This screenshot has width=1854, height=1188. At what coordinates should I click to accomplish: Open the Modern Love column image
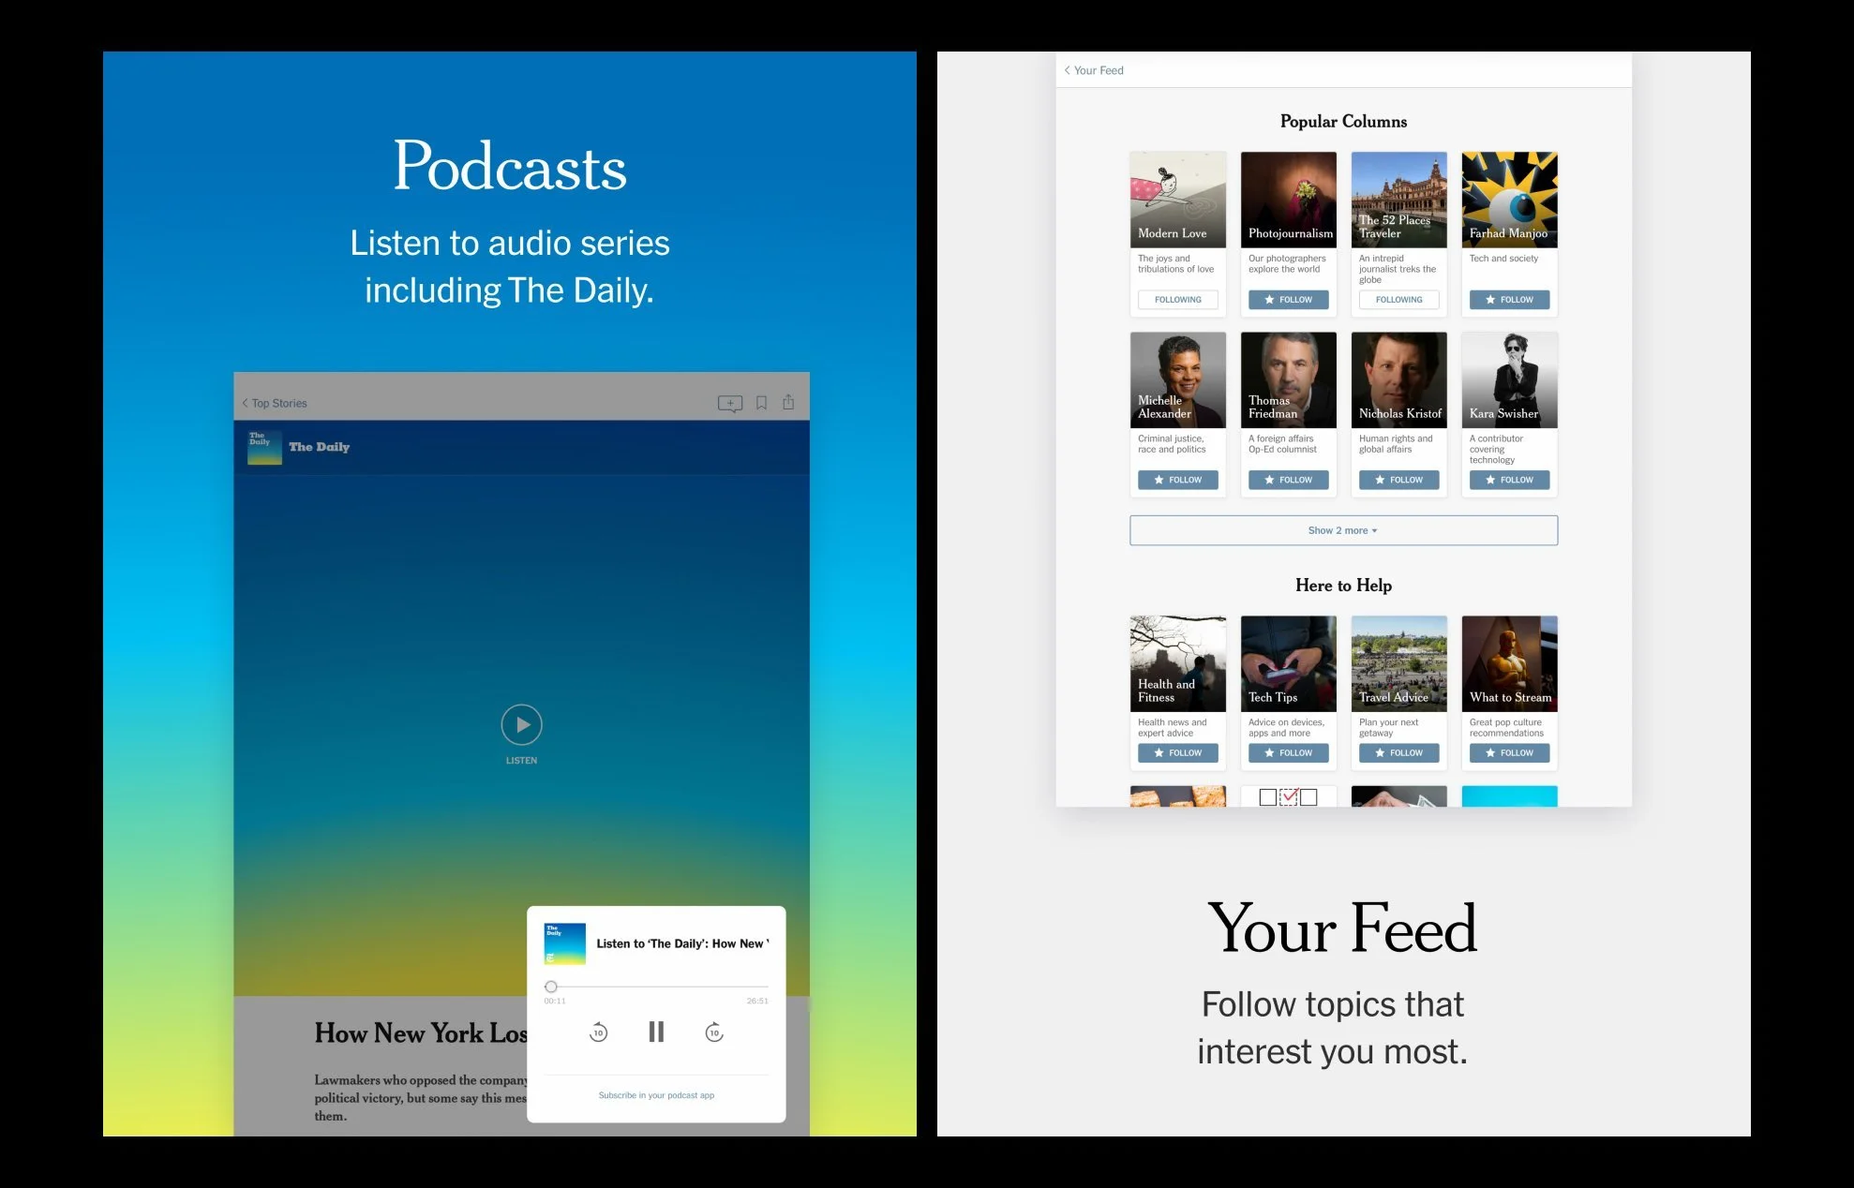click(x=1178, y=200)
